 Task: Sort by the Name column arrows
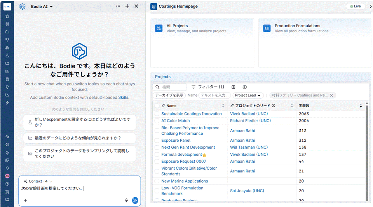(x=223, y=106)
